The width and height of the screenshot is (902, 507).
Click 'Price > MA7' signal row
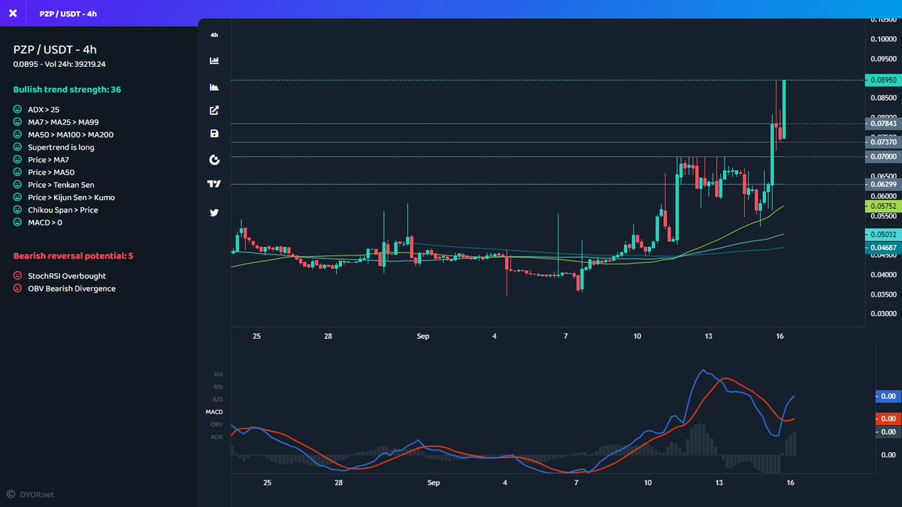click(41, 160)
